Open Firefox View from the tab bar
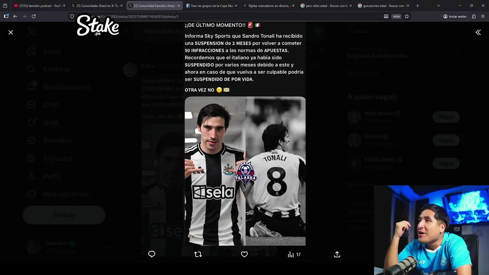Viewport: 489px width, 275px height. (x=5, y=6)
